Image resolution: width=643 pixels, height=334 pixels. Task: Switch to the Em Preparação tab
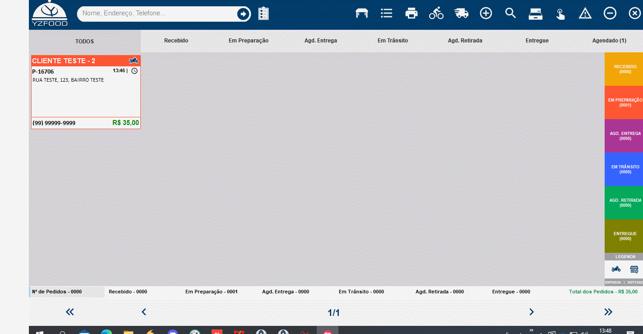248,41
